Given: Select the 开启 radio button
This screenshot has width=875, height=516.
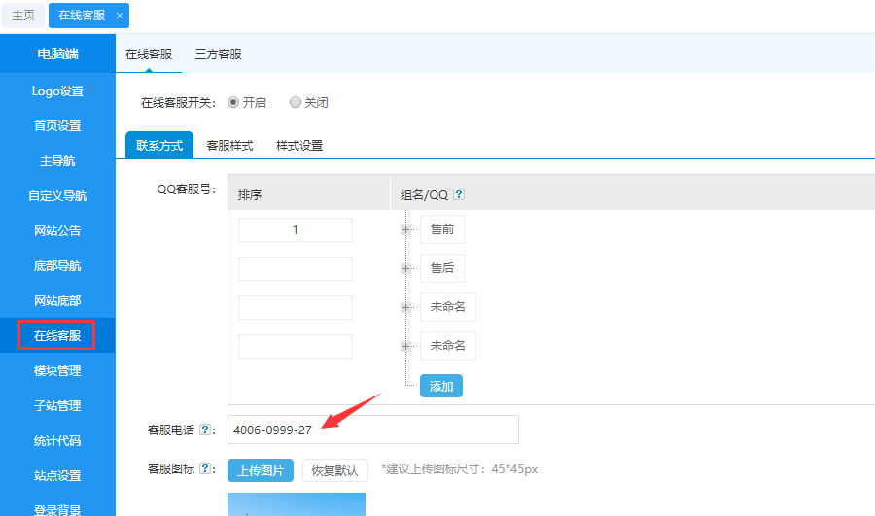Looking at the screenshot, I should point(233,102).
